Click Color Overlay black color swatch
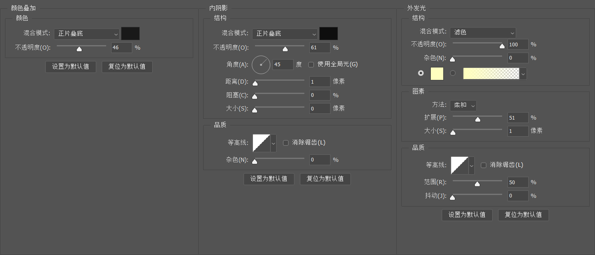The image size is (595, 255). tap(130, 34)
